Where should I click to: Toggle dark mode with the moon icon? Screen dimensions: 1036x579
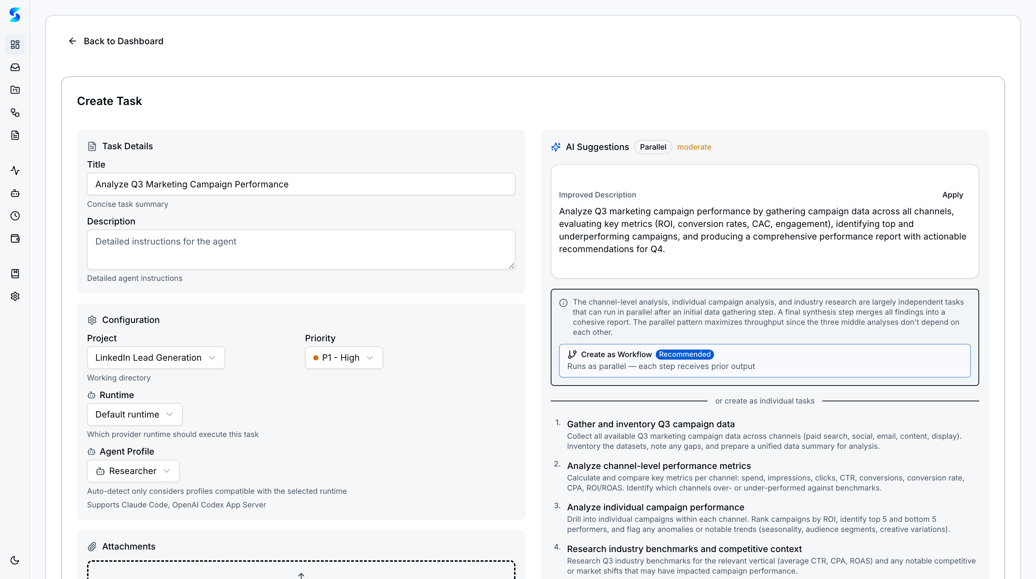pyautogui.click(x=15, y=560)
